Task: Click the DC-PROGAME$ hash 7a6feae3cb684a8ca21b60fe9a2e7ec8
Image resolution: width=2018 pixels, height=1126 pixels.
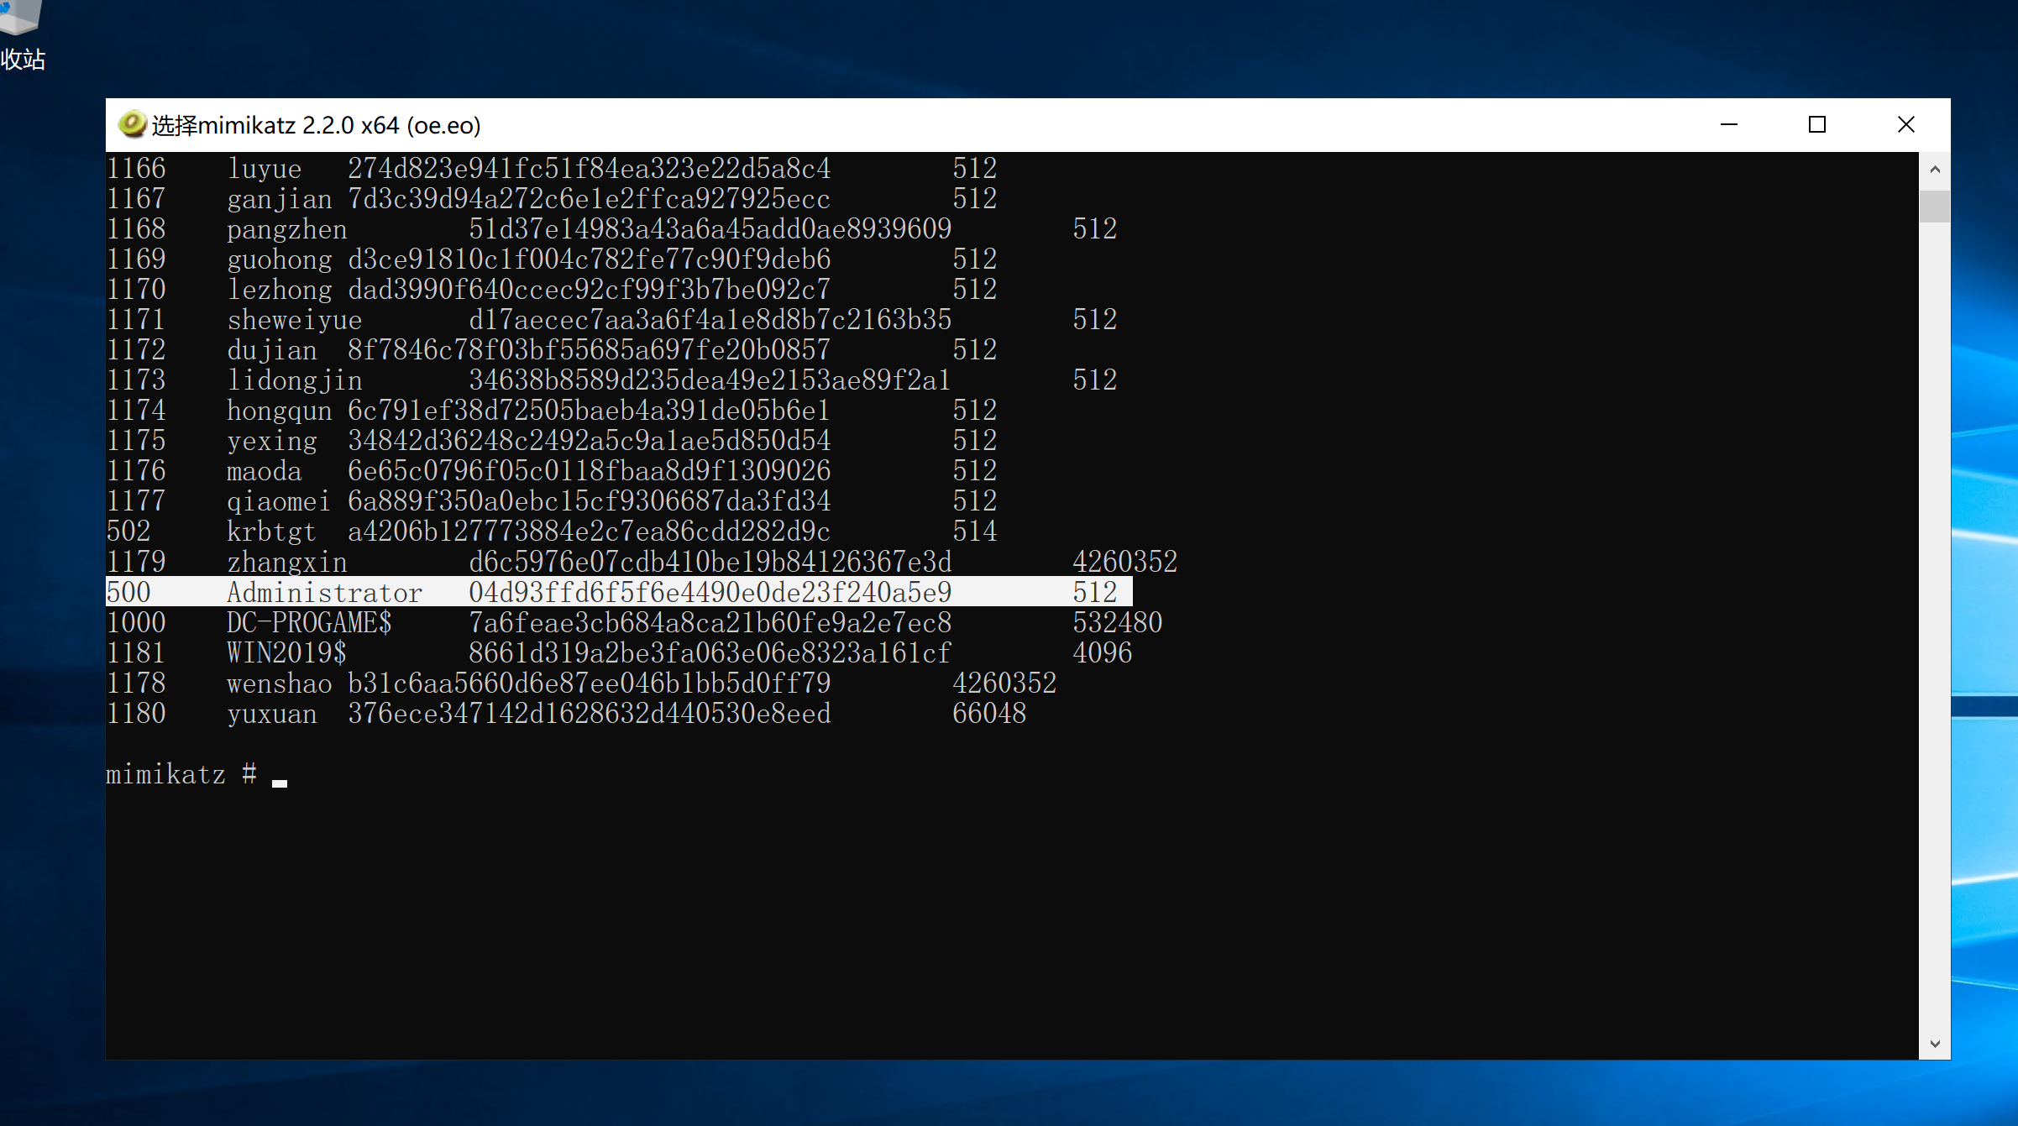Action: 710,623
